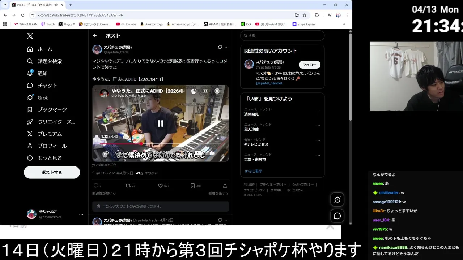
Task: Click 引用を表示 link
Action: pos(218,194)
